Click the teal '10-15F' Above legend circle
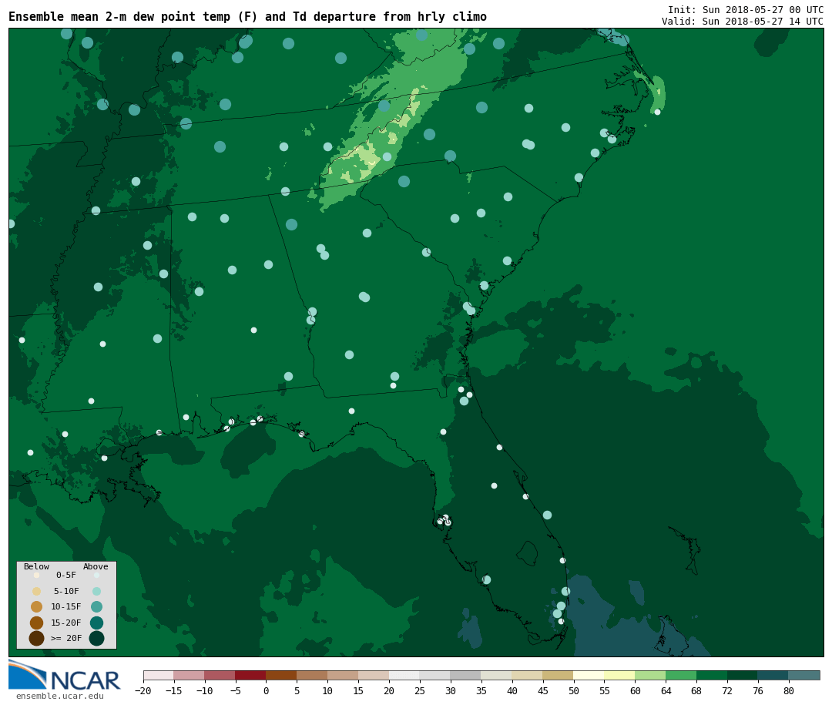832x705 pixels. pos(96,606)
